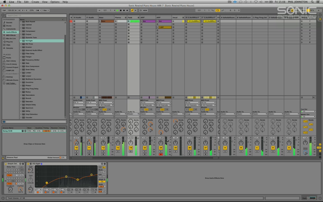
Task: Tap the TAP tempo button
Action: click(x=4, y=10)
